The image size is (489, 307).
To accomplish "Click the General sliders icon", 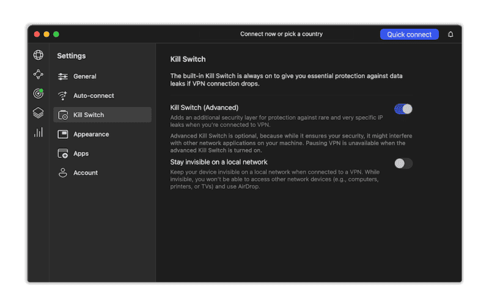I will [63, 76].
